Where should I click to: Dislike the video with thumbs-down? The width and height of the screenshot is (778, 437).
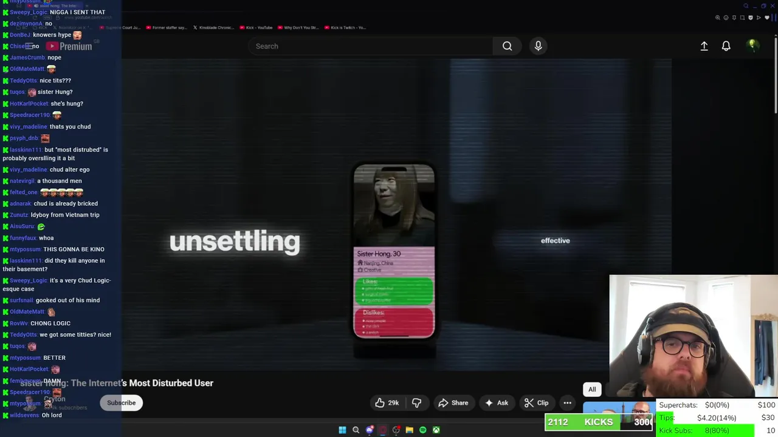(417, 402)
